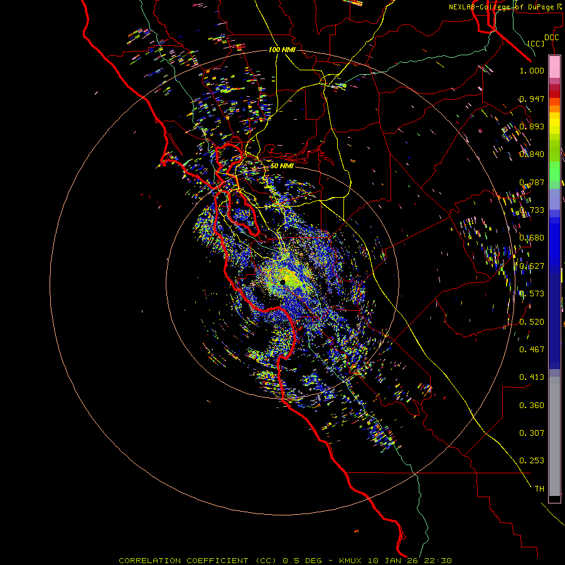Select the 0.573 legend value
This screenshot has height=565, width=565.
(x=532, y=294)
